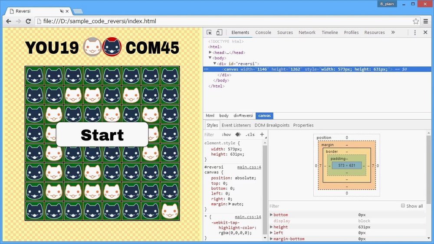Click the 8_plain profile button in title bar
The image size is (434, 244).
387,4
